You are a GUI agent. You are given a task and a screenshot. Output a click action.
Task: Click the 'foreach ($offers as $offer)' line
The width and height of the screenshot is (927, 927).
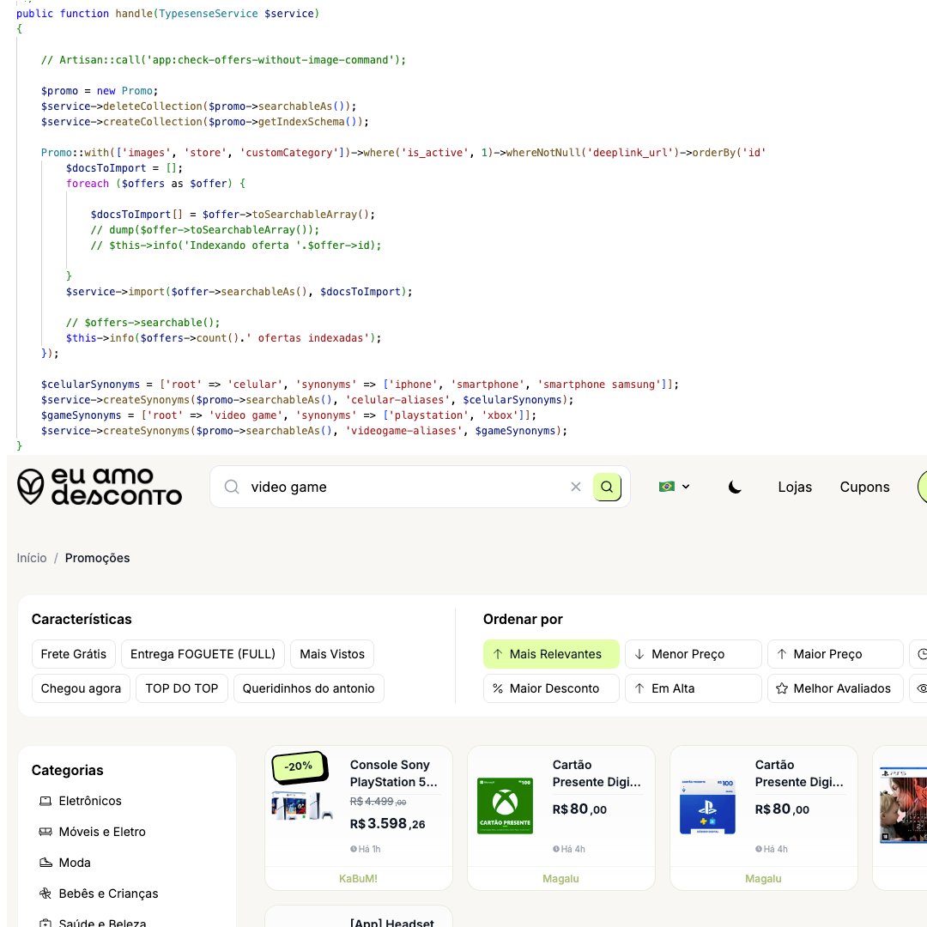155,184
